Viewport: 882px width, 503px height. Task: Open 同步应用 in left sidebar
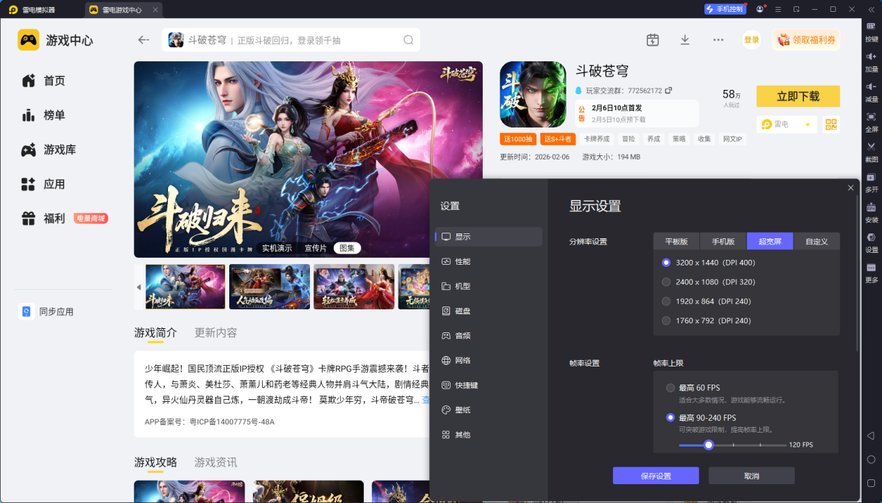(47, 311)
